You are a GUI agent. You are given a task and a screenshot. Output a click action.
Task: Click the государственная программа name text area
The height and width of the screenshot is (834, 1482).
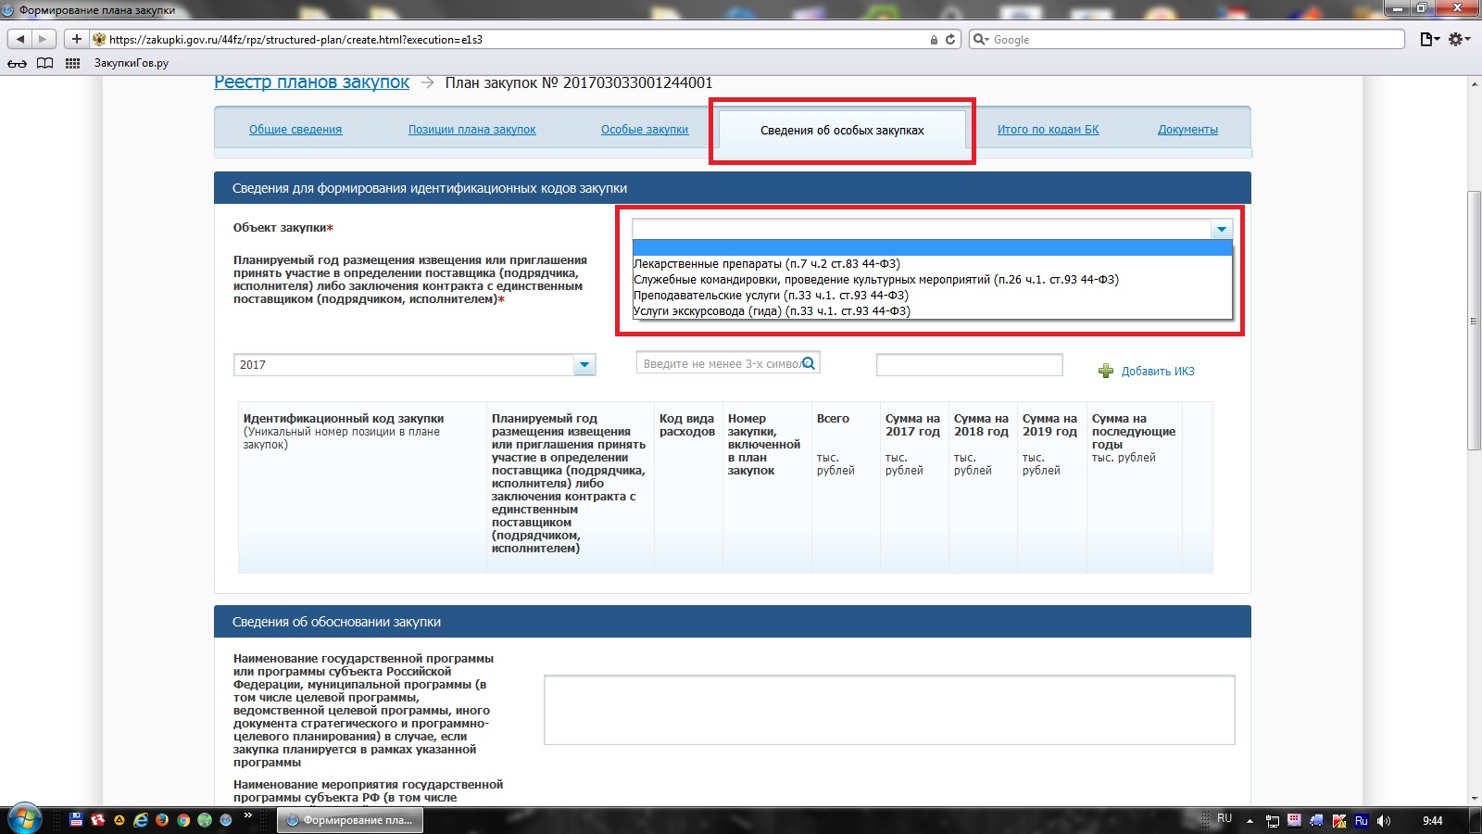pos(888,710)
